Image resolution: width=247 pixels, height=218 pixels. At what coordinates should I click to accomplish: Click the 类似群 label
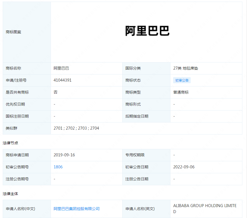11,128
